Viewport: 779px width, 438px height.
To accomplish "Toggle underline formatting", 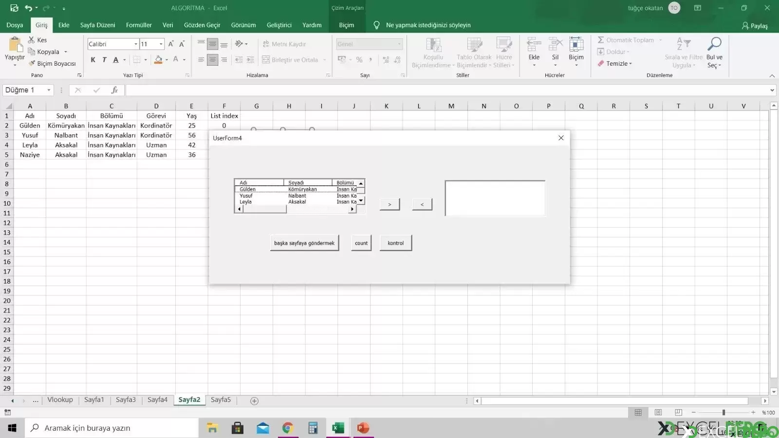I will [x=116, y=60].
